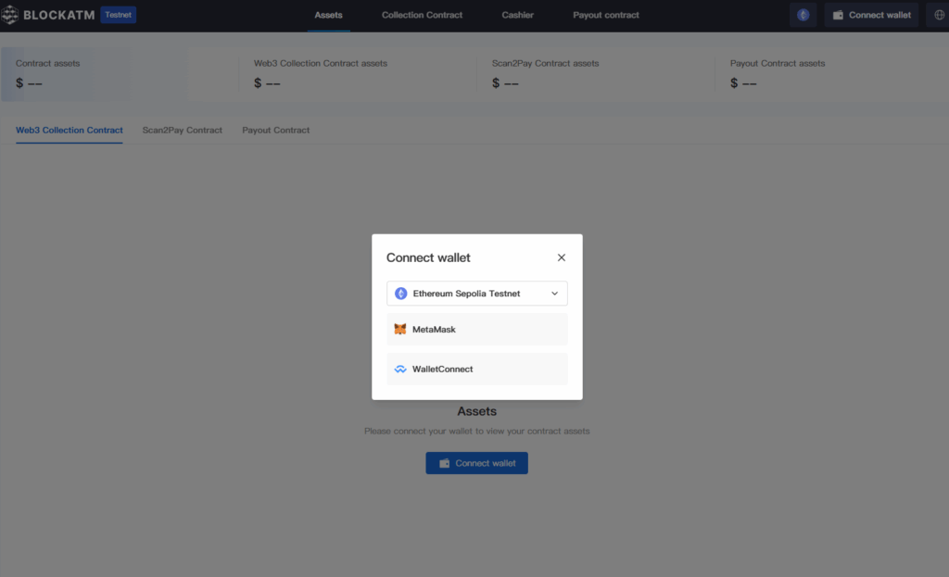Click the globe language icon

click(x=939, y=15)
